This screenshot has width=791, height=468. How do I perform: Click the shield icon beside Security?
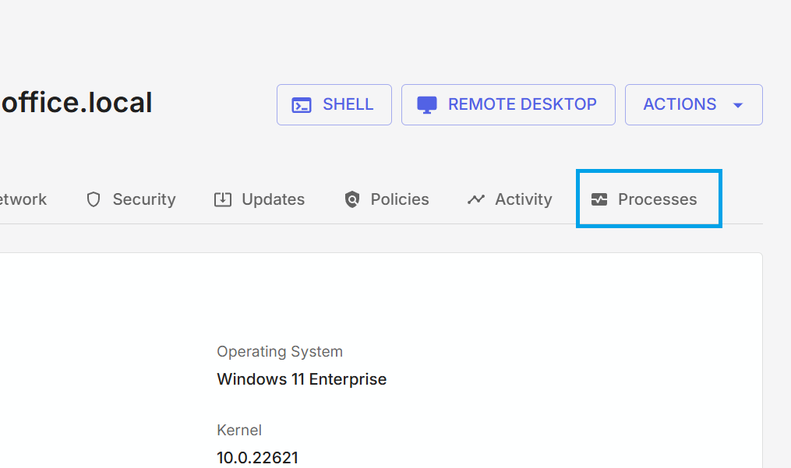tap(94, 199)
